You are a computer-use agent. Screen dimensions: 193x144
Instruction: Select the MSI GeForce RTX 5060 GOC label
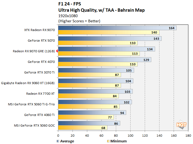(34, 125)
